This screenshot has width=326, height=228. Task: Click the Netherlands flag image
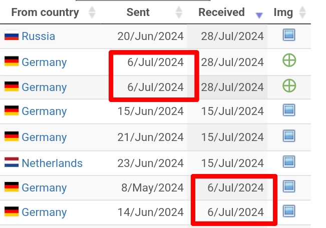click(12, 162)
